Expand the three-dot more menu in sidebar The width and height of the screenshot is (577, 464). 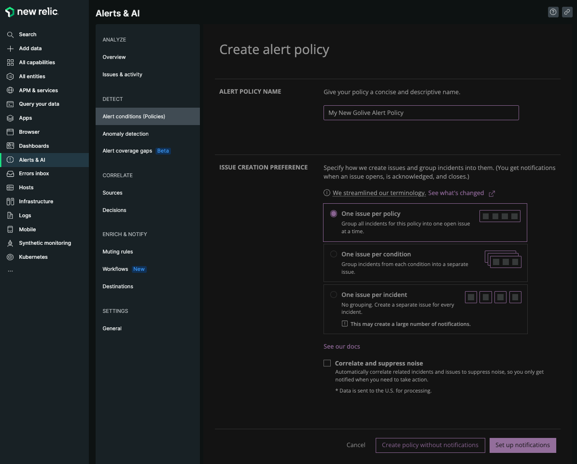[x=10, y=271]
